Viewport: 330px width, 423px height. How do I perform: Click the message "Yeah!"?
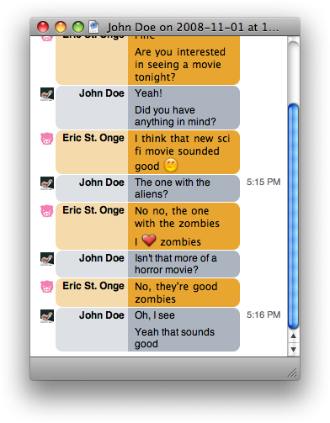coord(148,93)
